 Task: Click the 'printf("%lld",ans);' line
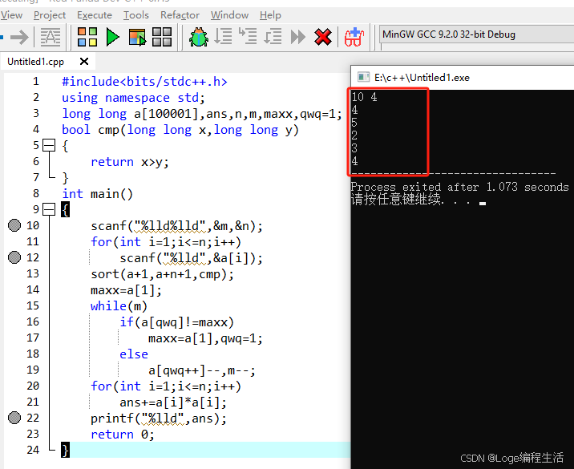click(159, 418)
